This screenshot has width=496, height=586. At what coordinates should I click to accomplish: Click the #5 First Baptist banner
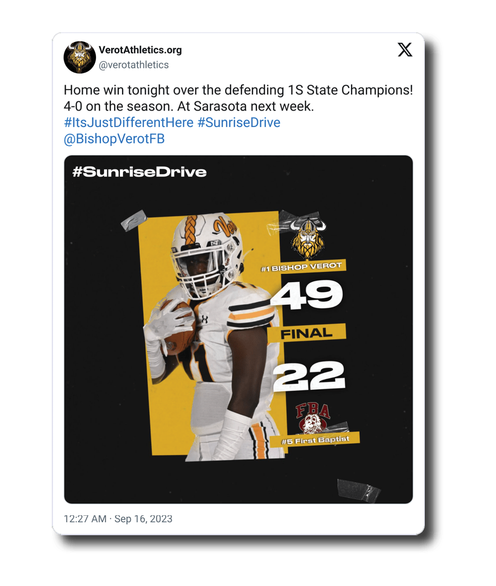tap(315, 440)
